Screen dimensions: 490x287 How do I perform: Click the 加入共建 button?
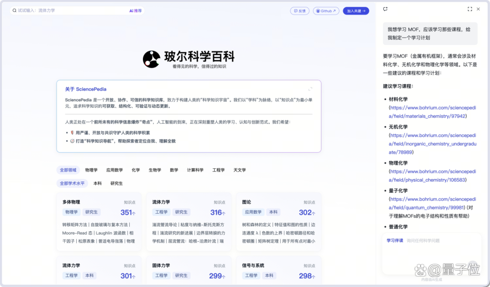click(356, 11)
